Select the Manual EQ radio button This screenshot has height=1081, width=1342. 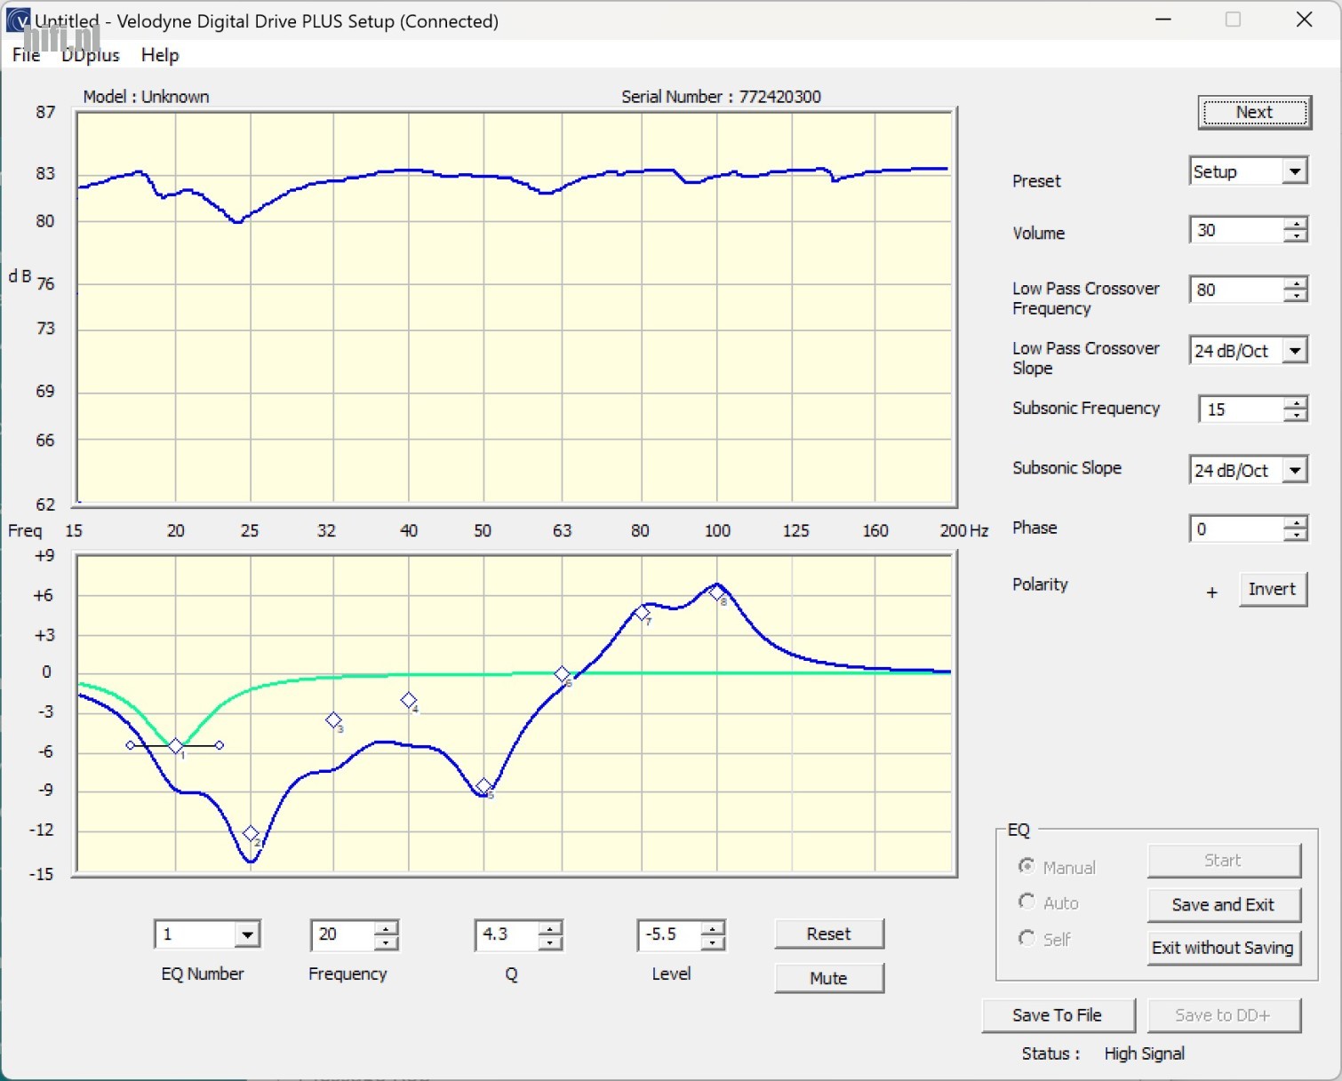[1026, 866]
